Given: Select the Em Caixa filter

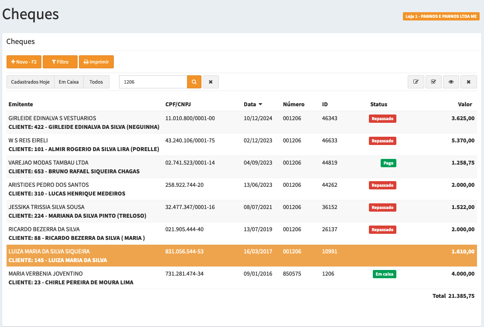Looking at the screenshot, I should coord(69,82).
